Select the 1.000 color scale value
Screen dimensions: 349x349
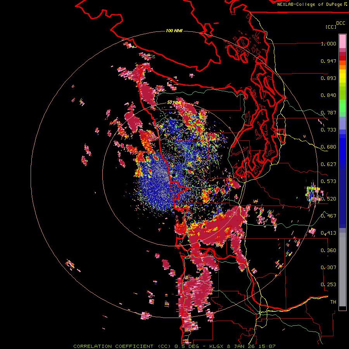pos(328,43)
